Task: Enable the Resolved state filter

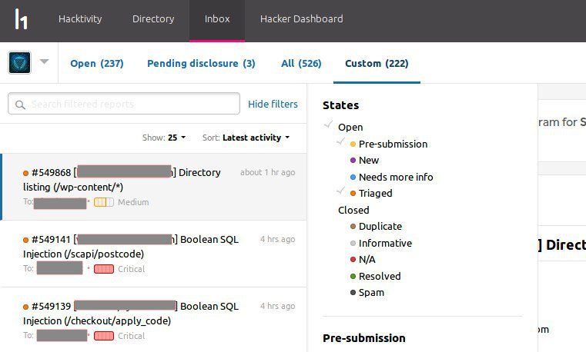Action: coord(380,277)
